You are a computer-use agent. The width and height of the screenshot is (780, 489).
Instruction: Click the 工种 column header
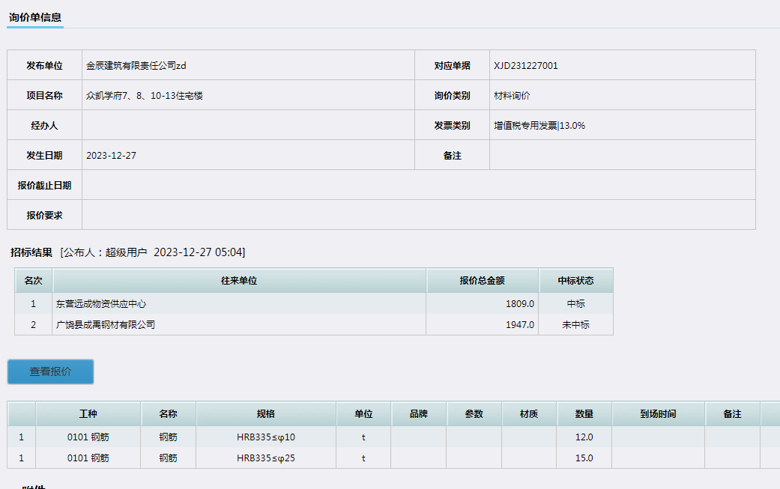pyautogui.click(x=88, y=414)
